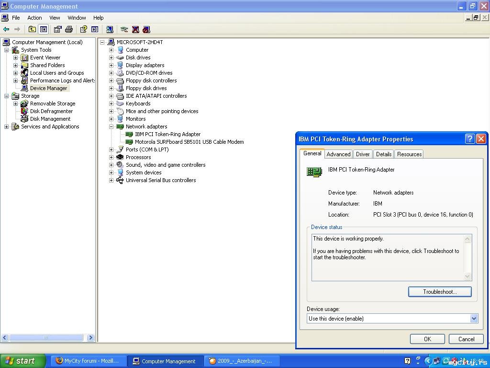
Task: Expand the System devices node
Action: click(x=111, y=172)
